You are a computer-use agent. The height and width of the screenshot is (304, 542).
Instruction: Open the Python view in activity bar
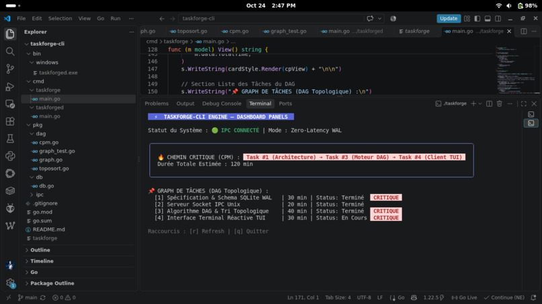click(10, 156)
